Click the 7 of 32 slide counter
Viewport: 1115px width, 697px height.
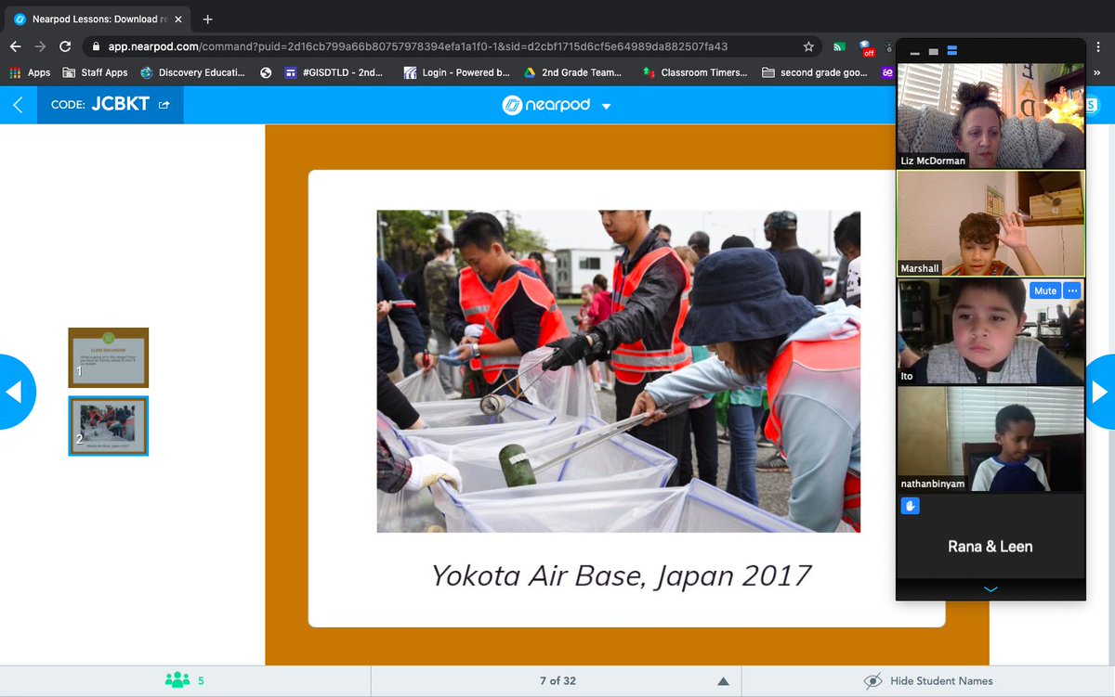tap(557, 681)
